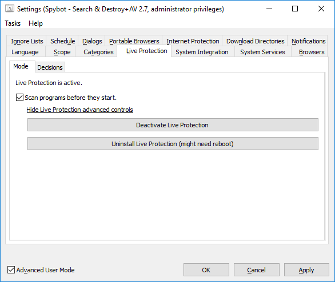This screenshot has height=282, width=335.
Task: Switch to the System Services tab
Action: pyautogui.click(x=262, y=52)
